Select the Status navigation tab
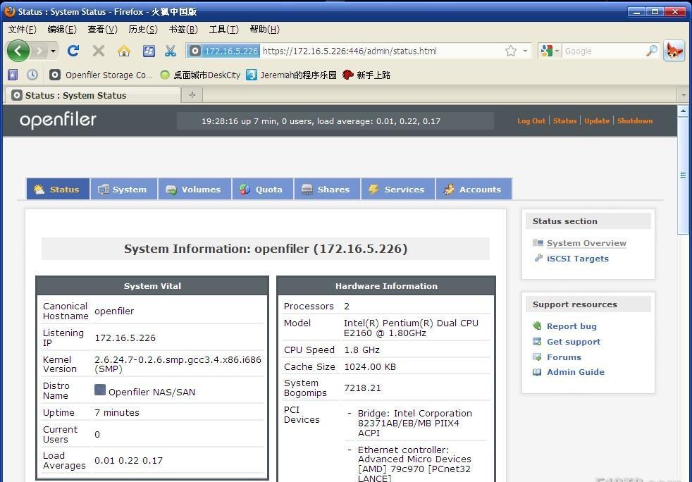The height and width of the screenshot is (482, 692). pos(58,190)
